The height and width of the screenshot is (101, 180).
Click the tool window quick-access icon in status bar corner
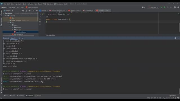(x=1, y=98)
